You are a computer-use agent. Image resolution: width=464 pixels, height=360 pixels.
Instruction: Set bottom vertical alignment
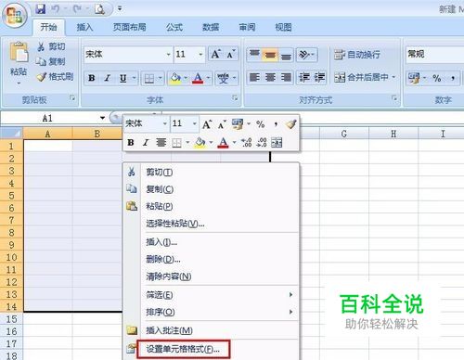tap(286, 55)
